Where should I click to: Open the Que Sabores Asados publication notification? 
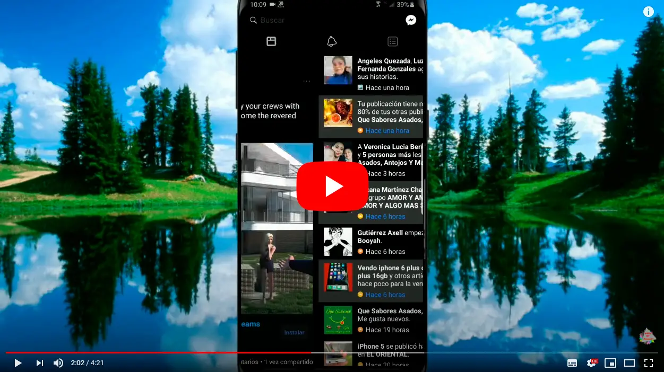click(371, 117)
